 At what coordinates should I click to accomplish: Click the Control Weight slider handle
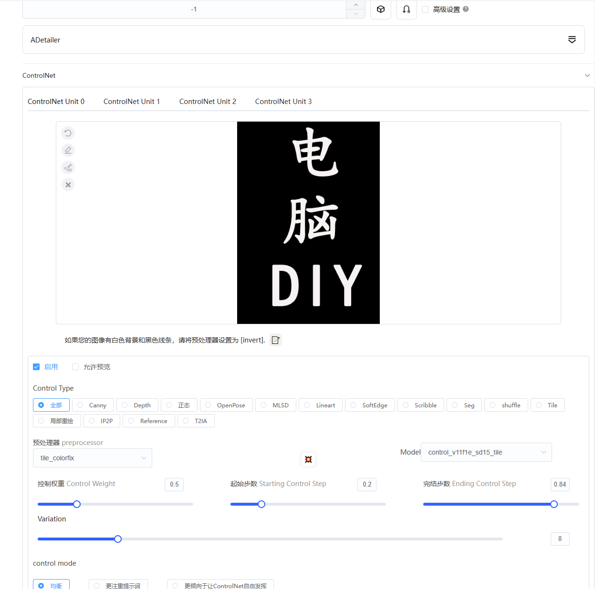77,504
